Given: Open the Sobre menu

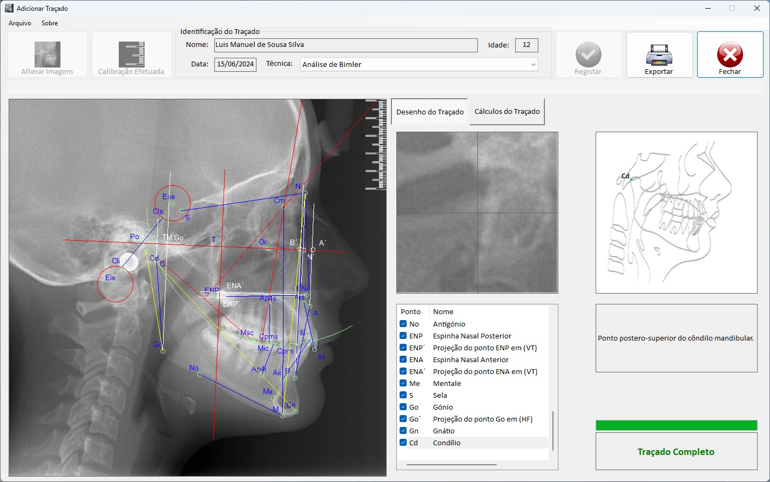Looking at the screenshot, I should coord(50,23).
